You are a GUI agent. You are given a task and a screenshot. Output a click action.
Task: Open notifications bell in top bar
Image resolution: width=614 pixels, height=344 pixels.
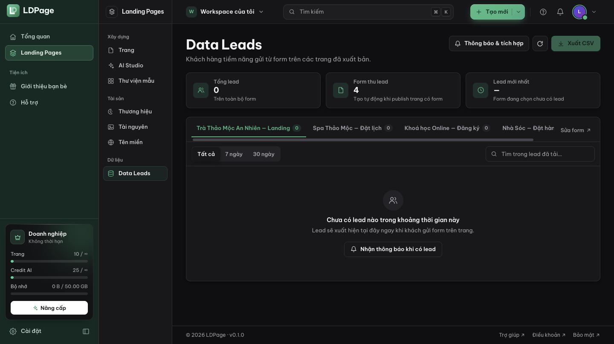point(560,12)
